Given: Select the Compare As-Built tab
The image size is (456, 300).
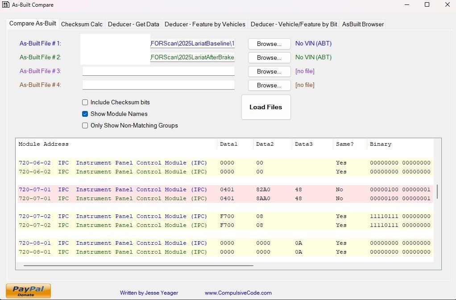Looking at the screenshot, I should 32,24.
